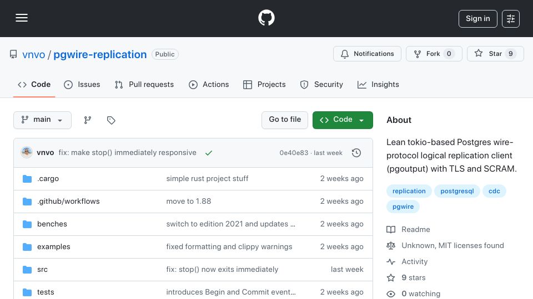The image size is (533, 299).
Task: Open the Insights tab
Action: pos(378,84)
